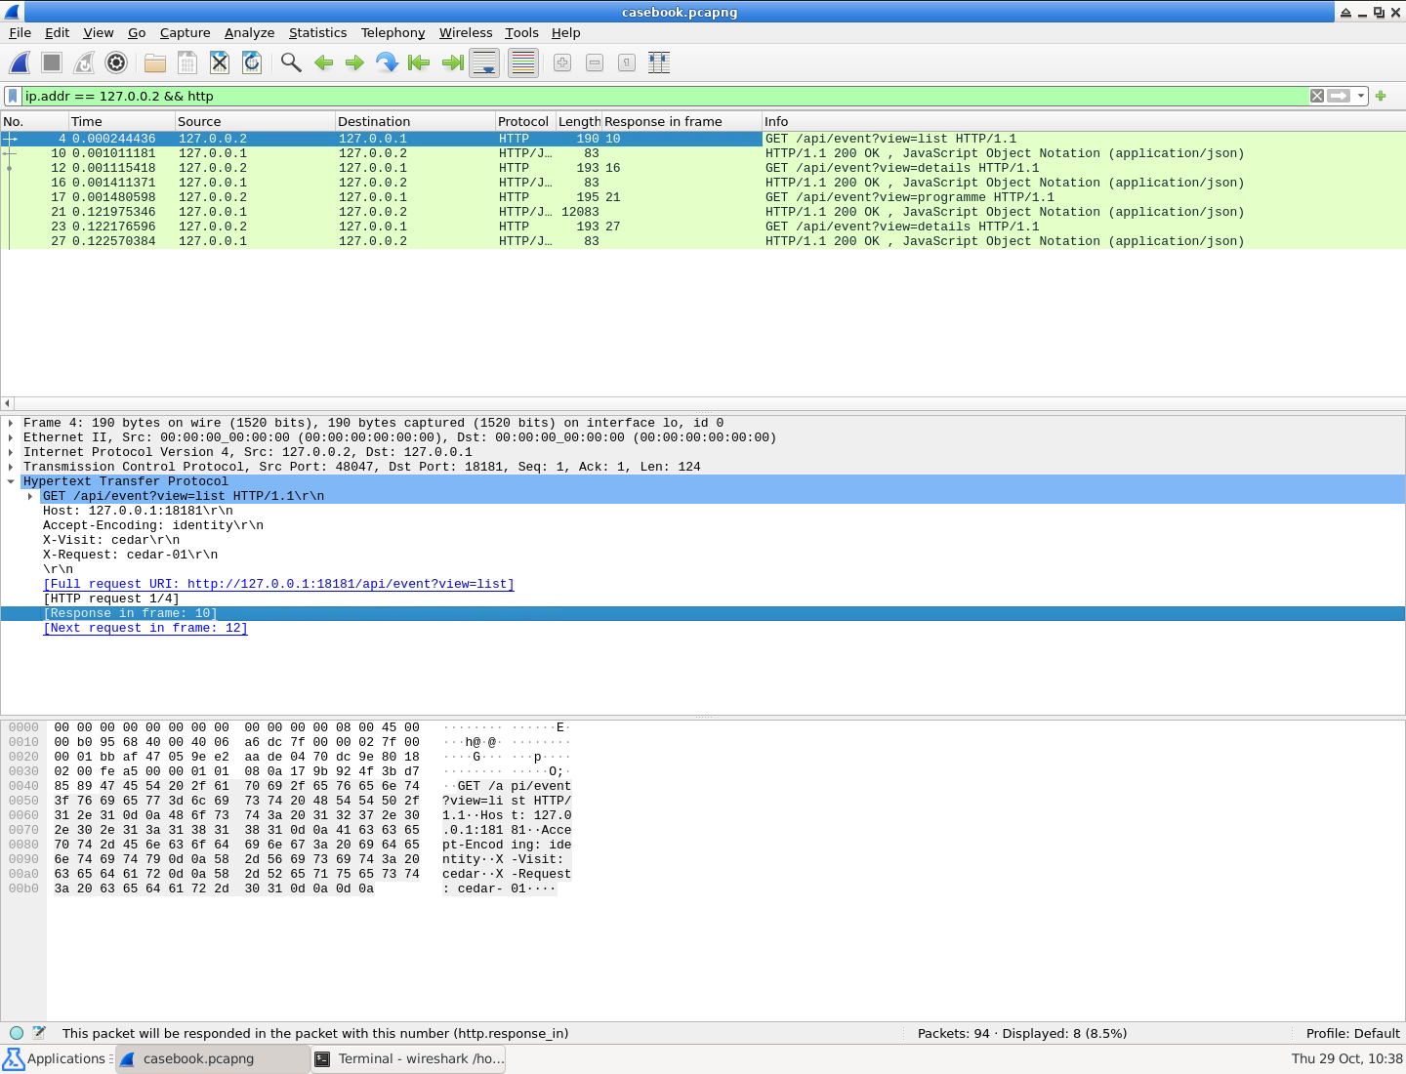Expand Internet Protocol Version 4 node
The height and width of the screenshot is (1074, 1406).
[11, 452]
